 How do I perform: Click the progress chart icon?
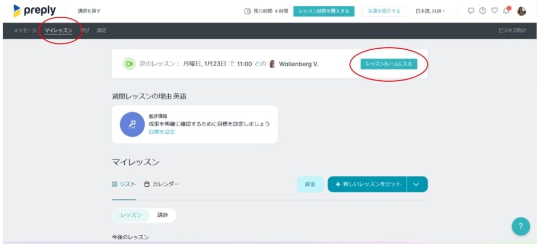[x=132, y=124]
